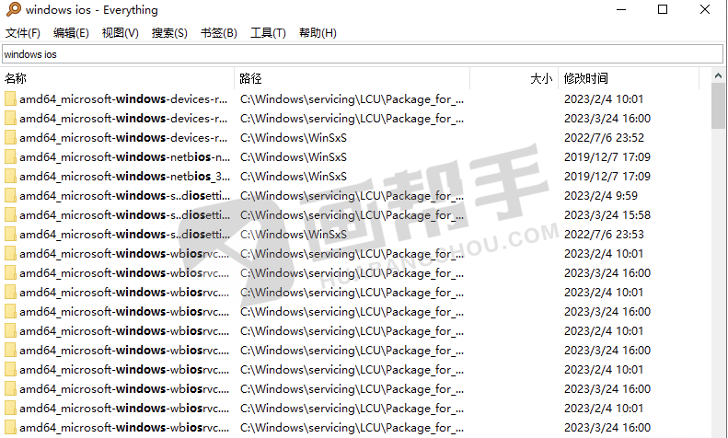This screenshot has width=728, height=438.
Task: Click folder icon beside the netbios_3... entry
Action: 10,177
